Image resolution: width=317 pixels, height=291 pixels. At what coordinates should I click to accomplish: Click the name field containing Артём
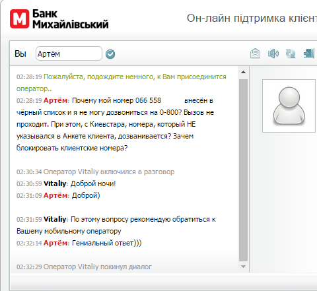(x=69, y=53)
